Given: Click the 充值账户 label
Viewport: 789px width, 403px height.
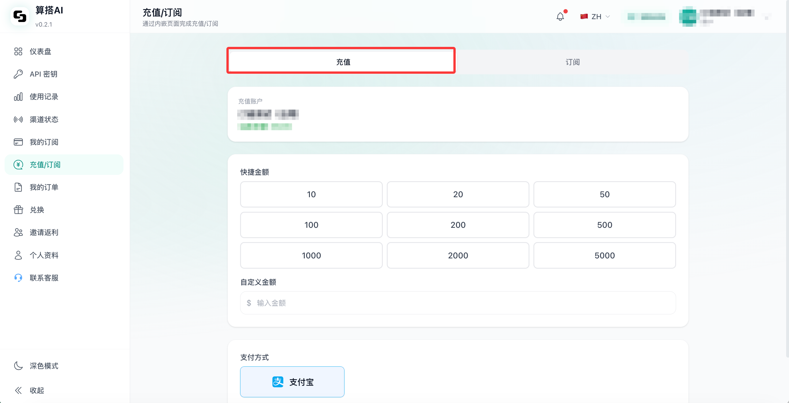Looking at the screenshot, I should click(x=250, y=101).
